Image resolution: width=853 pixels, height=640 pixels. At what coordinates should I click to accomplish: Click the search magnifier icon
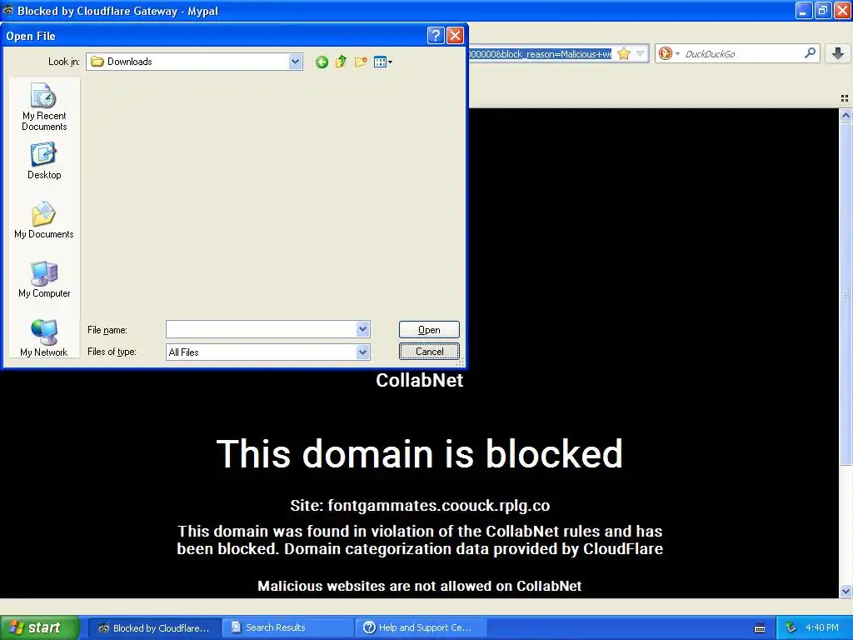tap(810, 52)
